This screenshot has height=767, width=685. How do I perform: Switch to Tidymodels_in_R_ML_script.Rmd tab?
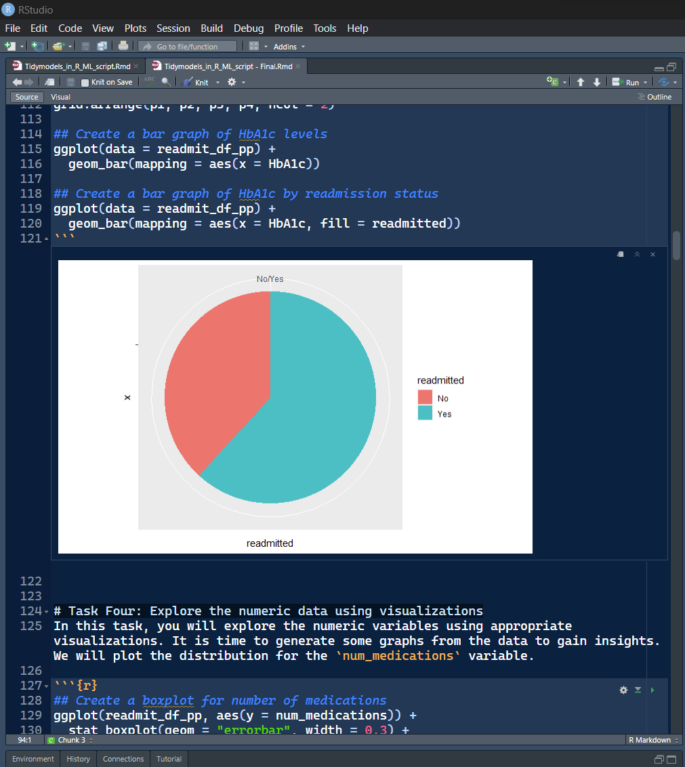pyautogui.click(x=77, y=66)
